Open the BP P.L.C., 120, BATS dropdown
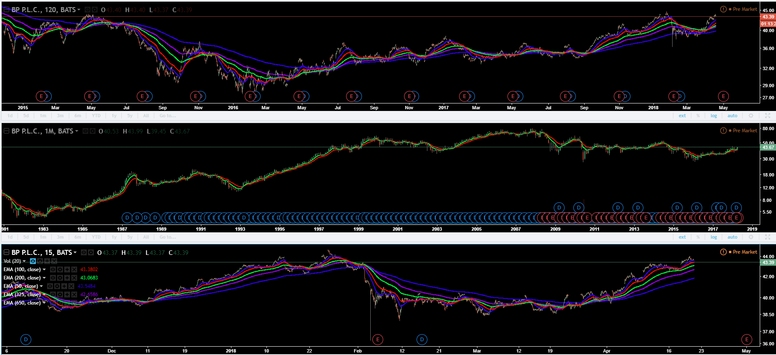 (79, 10)
